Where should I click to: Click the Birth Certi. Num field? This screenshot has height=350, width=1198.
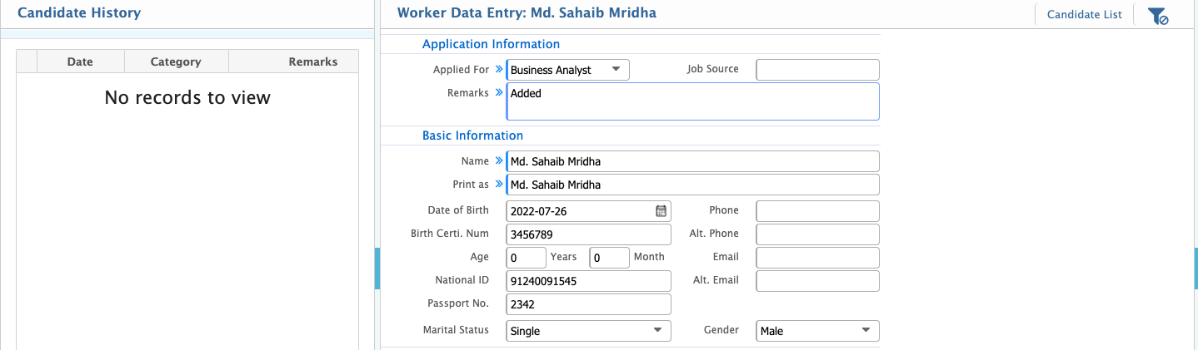tap(588, 234)
